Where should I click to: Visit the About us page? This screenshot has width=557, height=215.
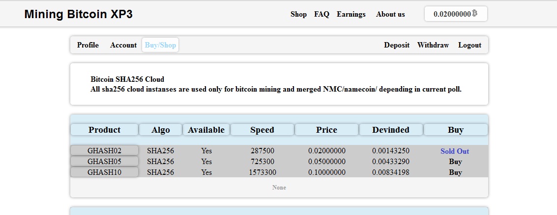click(x=390, y=14)
